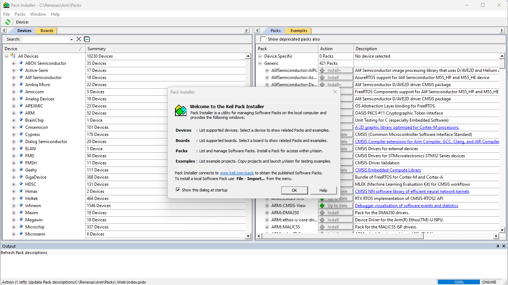Click collapse all devices tree icon

[87, 39]
